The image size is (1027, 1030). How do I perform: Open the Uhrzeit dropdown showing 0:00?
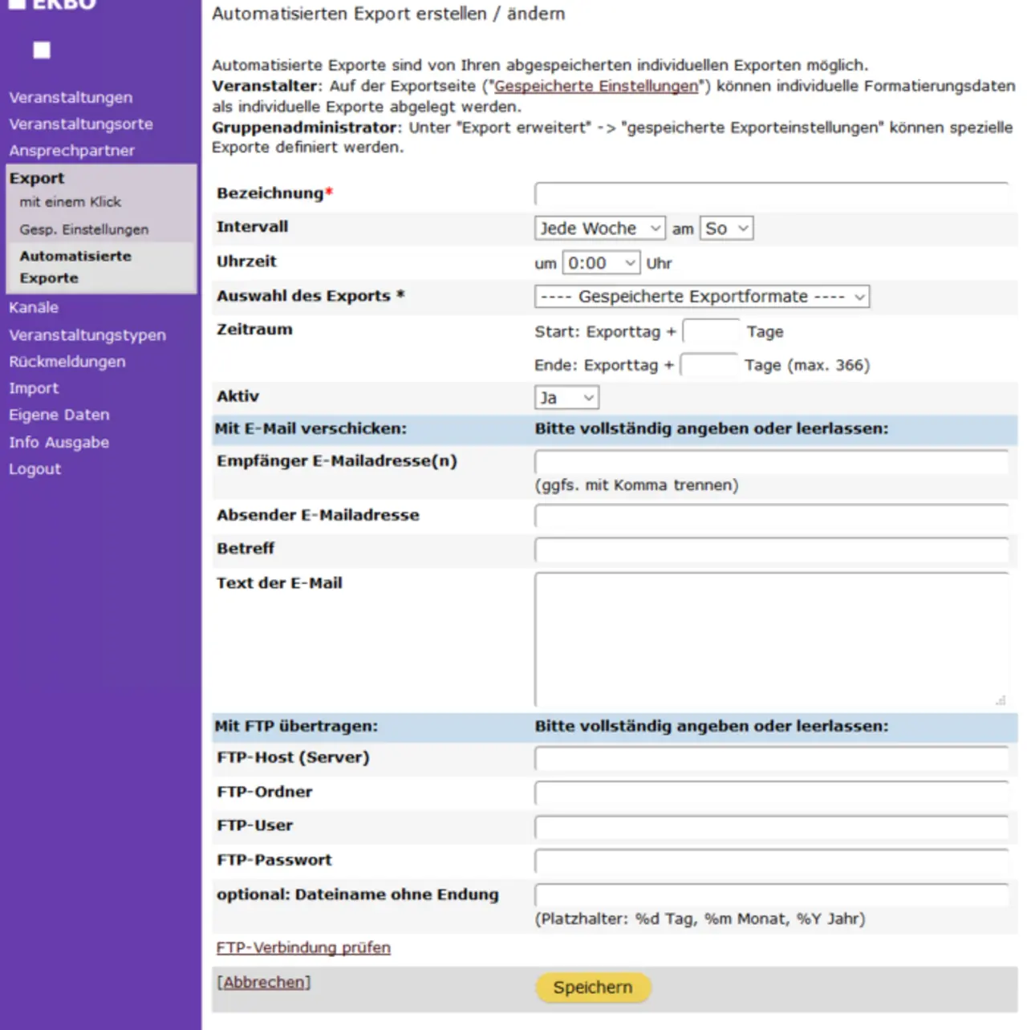coord(602,263)
